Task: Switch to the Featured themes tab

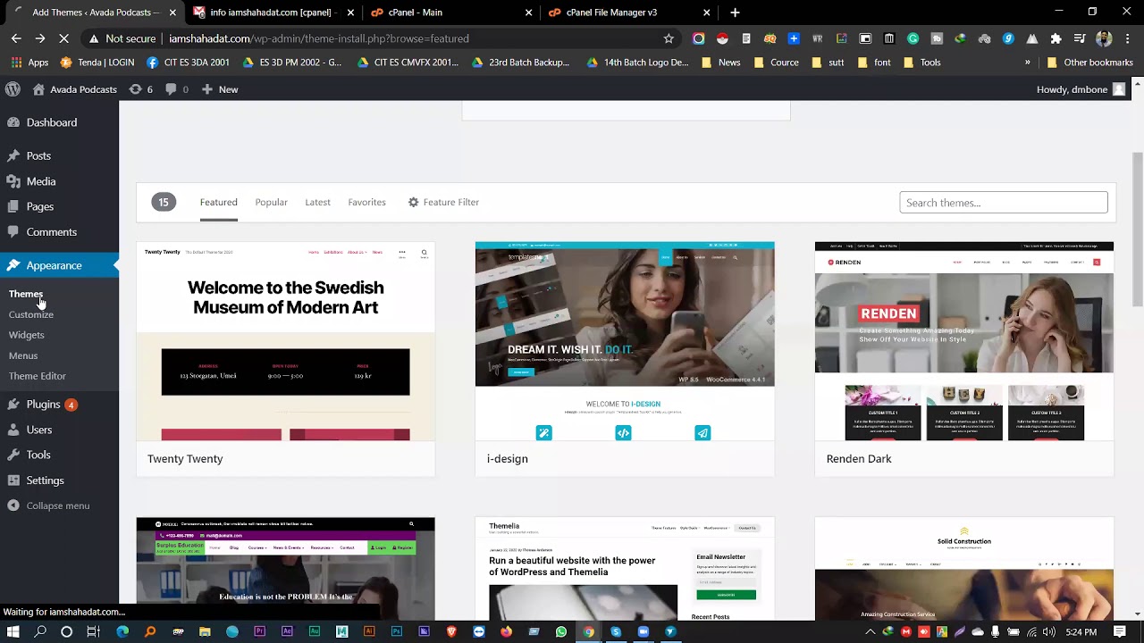Action: [219, 202]
